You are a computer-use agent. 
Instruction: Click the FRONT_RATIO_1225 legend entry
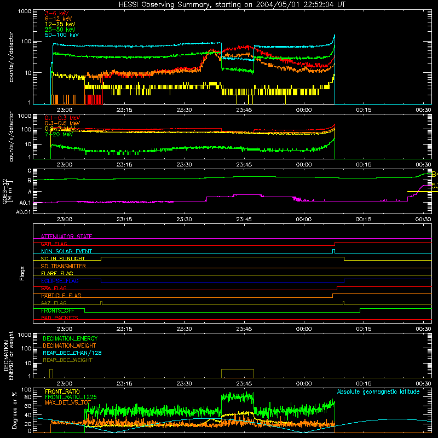[71, 397]
